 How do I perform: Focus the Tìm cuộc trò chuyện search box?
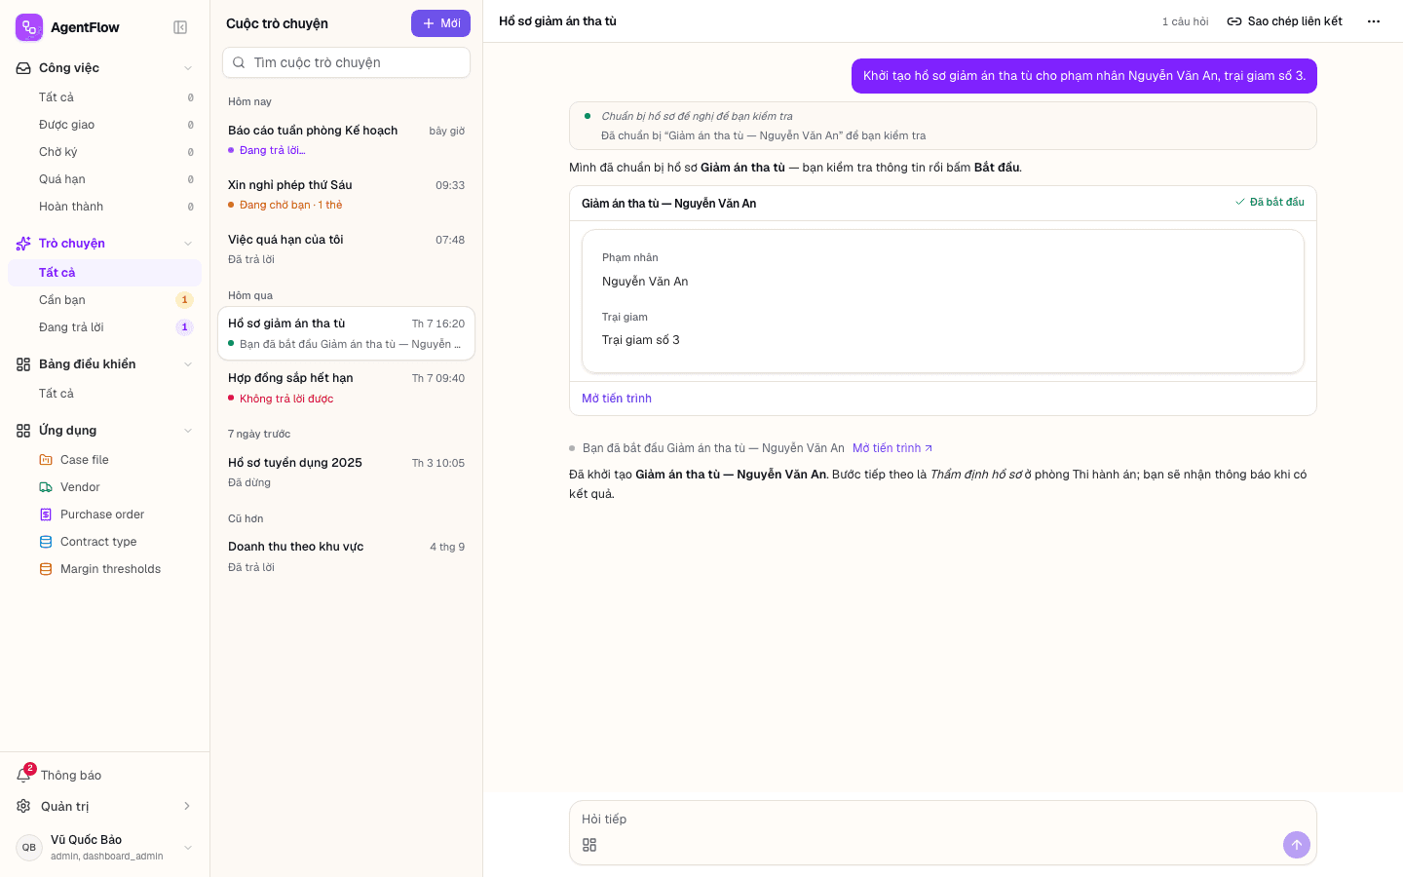click(x=346, y=62)
